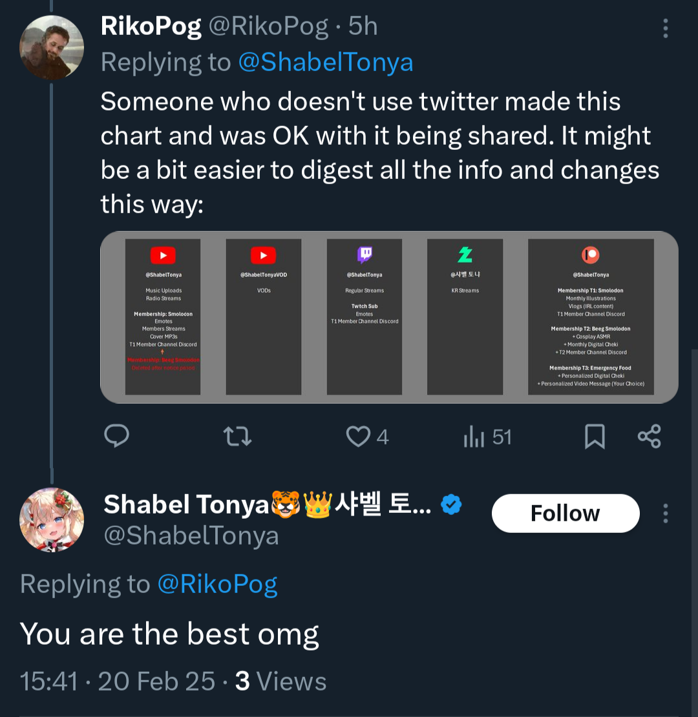Open more options on RikoPog's tweet
Viewport: 698px width, 717px height.
666,28
